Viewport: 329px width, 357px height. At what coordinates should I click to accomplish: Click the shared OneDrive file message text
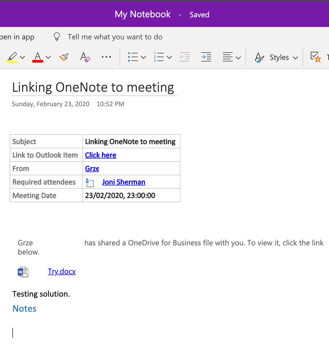pos(171,247)
